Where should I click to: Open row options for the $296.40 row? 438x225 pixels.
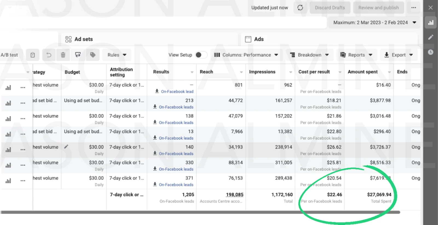23,134
